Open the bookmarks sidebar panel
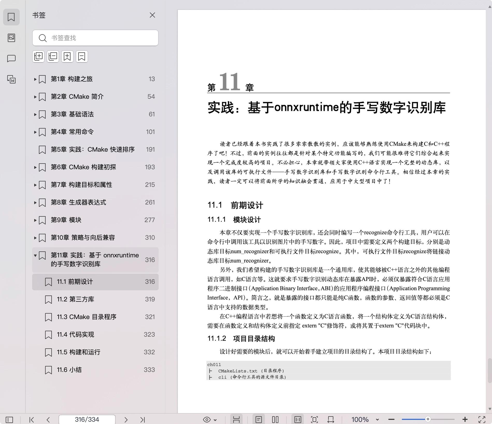Viewport: 492px width, 424px height. [x=11, y=17]
